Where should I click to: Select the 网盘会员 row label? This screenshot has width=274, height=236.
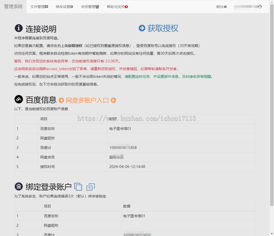[x=47, y=157]
